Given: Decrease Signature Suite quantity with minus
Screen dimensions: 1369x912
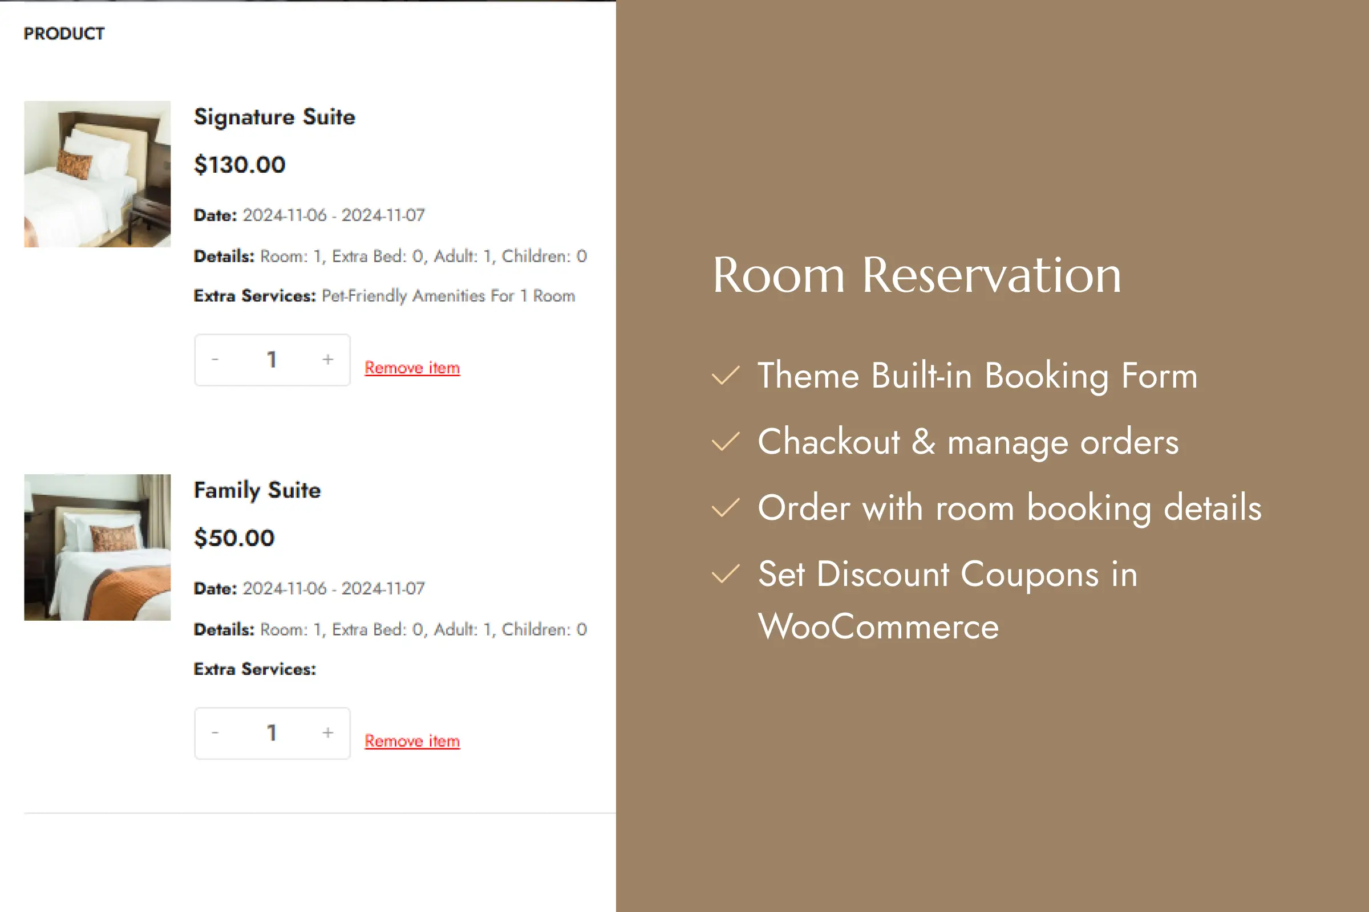Looking at the screenshot, I should (x=216, y=360).
